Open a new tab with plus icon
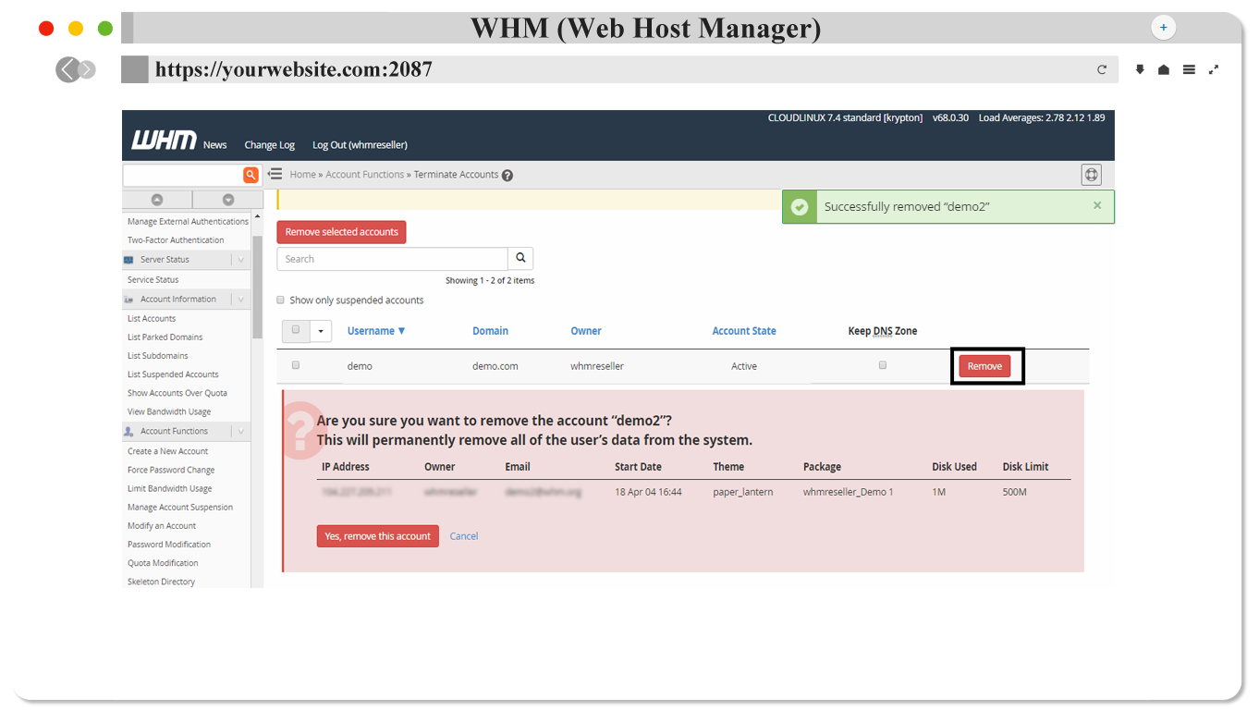Image resolution: width=1259 pixels, height=711 pixels. pos(1163,28)
